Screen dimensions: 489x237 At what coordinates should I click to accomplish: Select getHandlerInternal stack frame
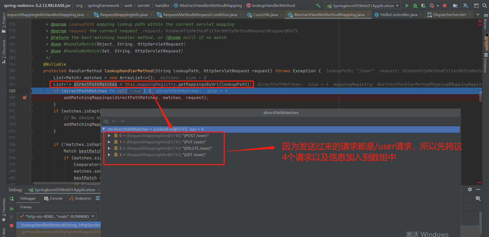pyautogui.click(x=59, y=232)
